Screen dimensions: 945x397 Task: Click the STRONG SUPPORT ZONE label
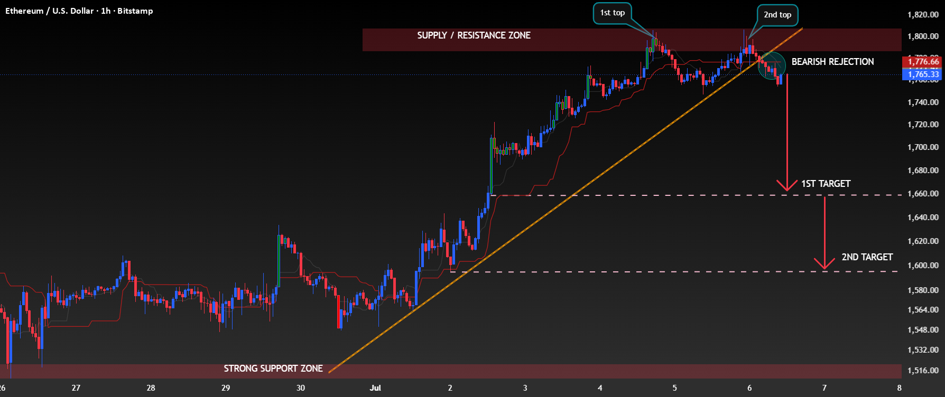(x=273, y=368)
